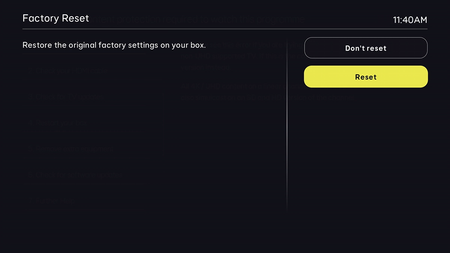Image resolution: width=450 pixels, height=253 pixels.
Task: Click the thin underline beneath the Restore description
Action: [x=84, y=54]
